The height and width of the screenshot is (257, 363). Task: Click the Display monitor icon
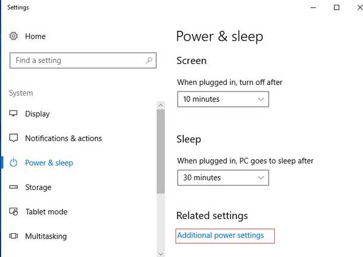[14, 113]
